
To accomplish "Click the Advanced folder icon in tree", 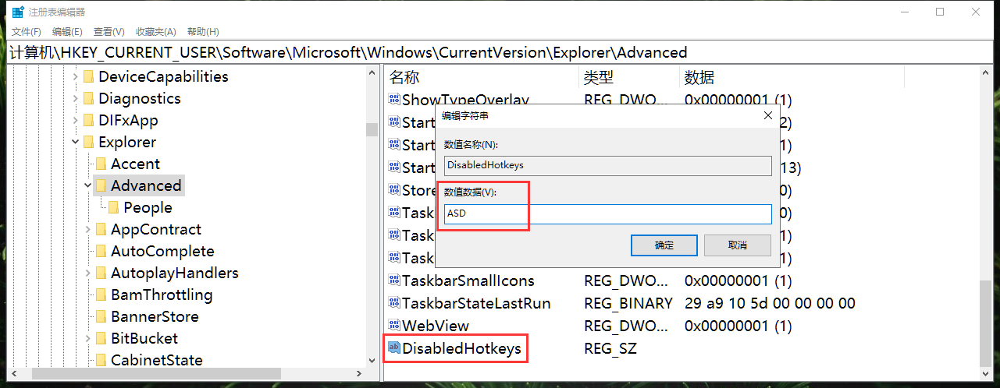I will [x=101, y=185].
